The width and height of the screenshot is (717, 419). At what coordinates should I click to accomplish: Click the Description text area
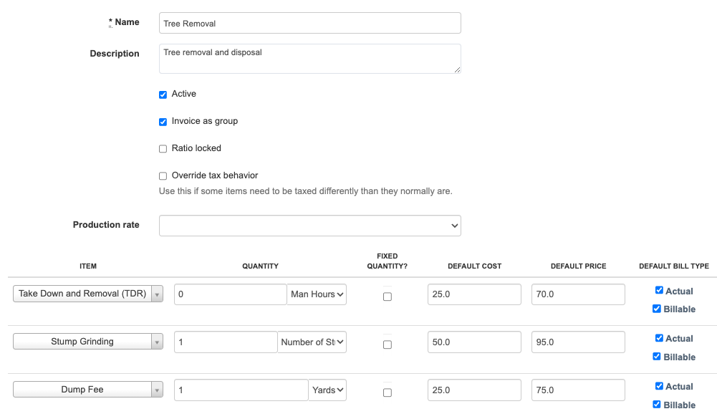tap(309, 59)
